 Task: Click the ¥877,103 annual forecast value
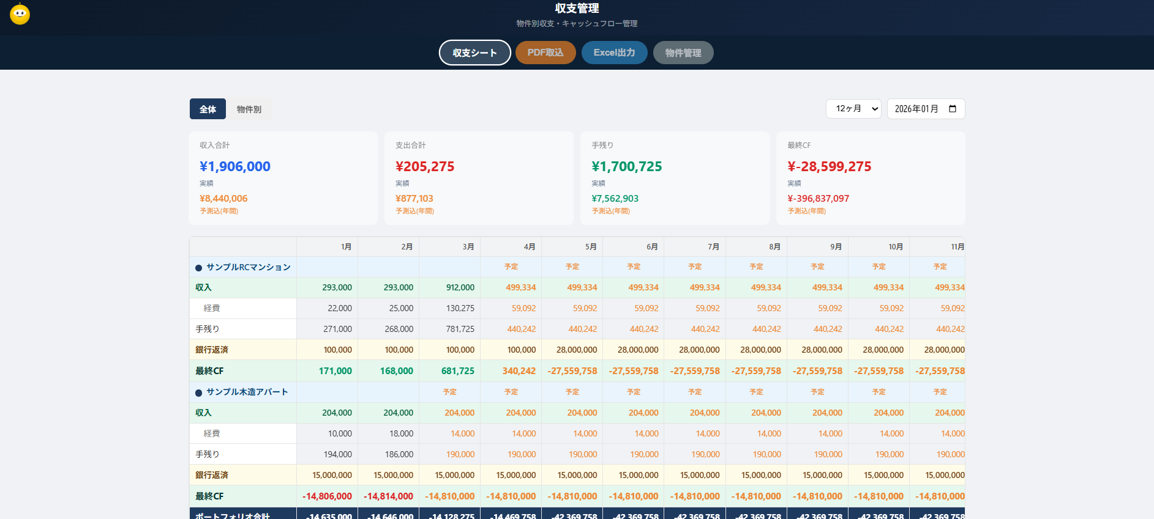(x=414, y=199)
